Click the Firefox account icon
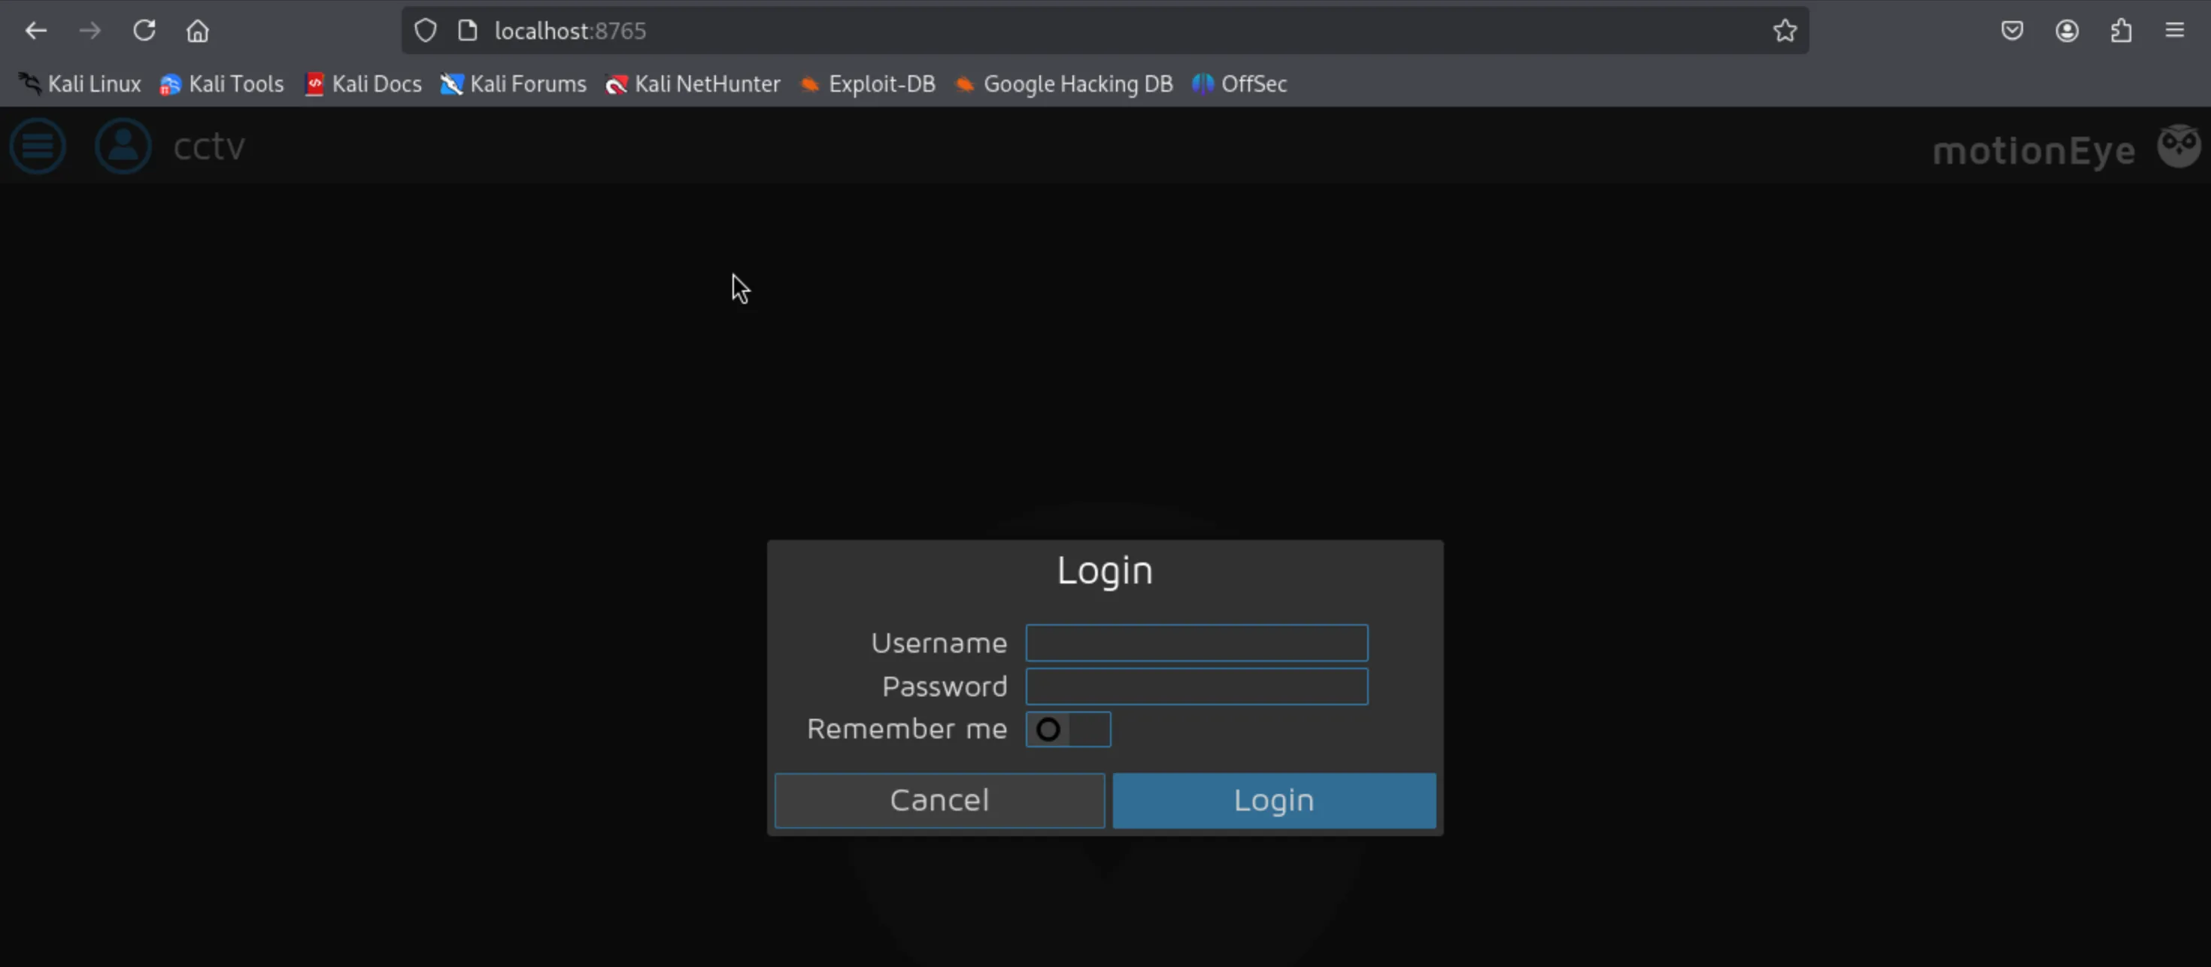Image resolution: width=2211 pixels, height=967 pixels. click(x=2067, y=31)
